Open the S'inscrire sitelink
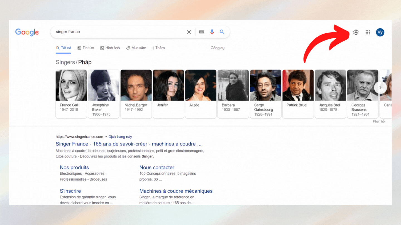The width and height of the screenshot is (401, 225). [x=70, y=191]
